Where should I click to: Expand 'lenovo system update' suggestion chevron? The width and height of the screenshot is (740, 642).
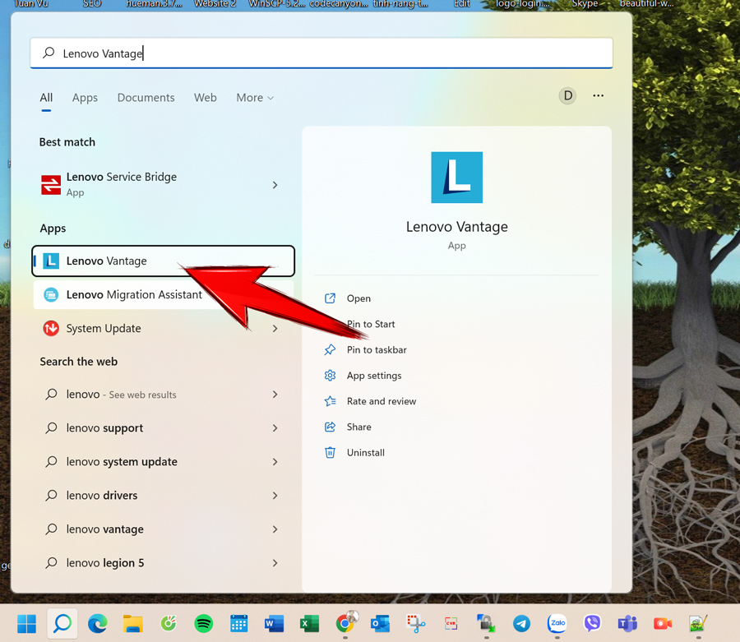click(275, 462)
